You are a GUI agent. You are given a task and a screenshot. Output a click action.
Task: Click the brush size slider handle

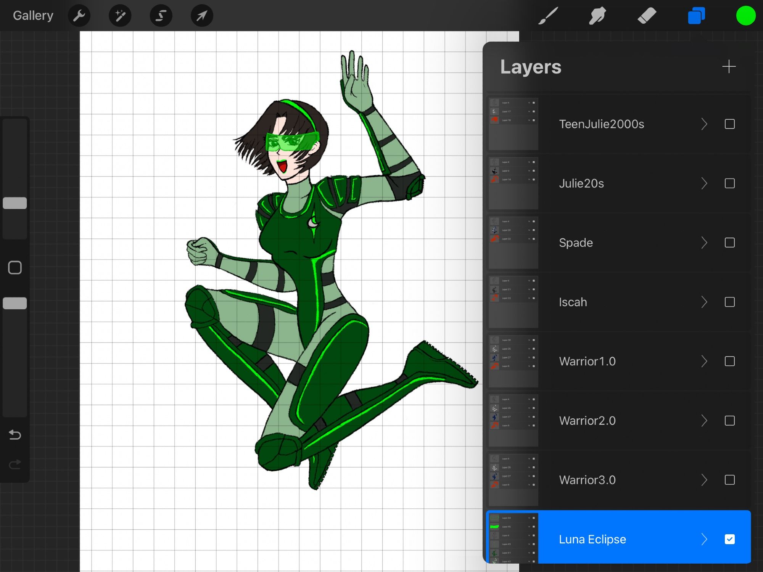pos(15,203)
